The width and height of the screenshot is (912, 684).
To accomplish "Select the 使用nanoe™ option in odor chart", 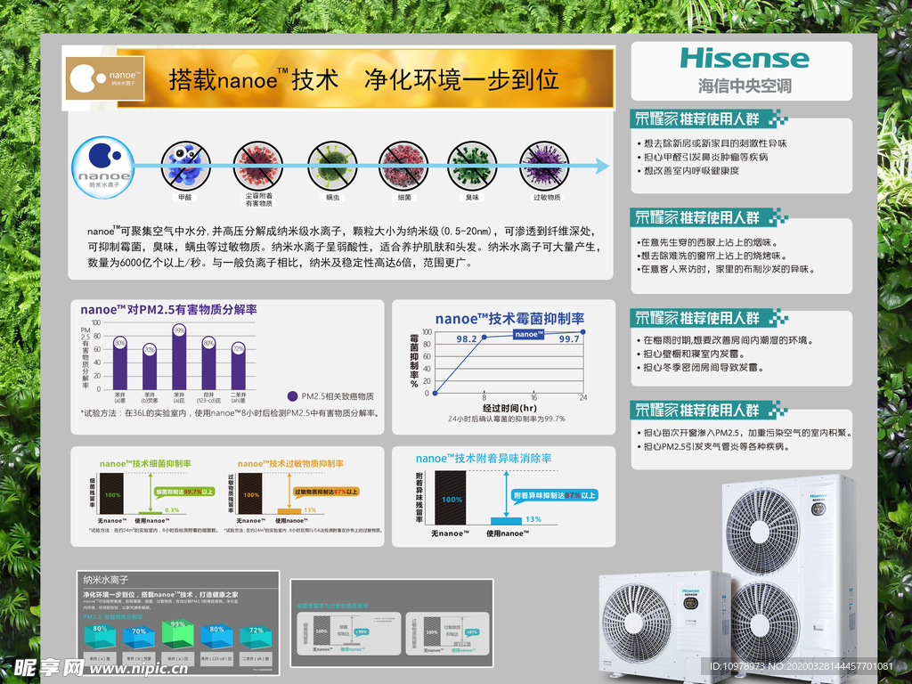I will pyautogui.click(x=508, y=533).
